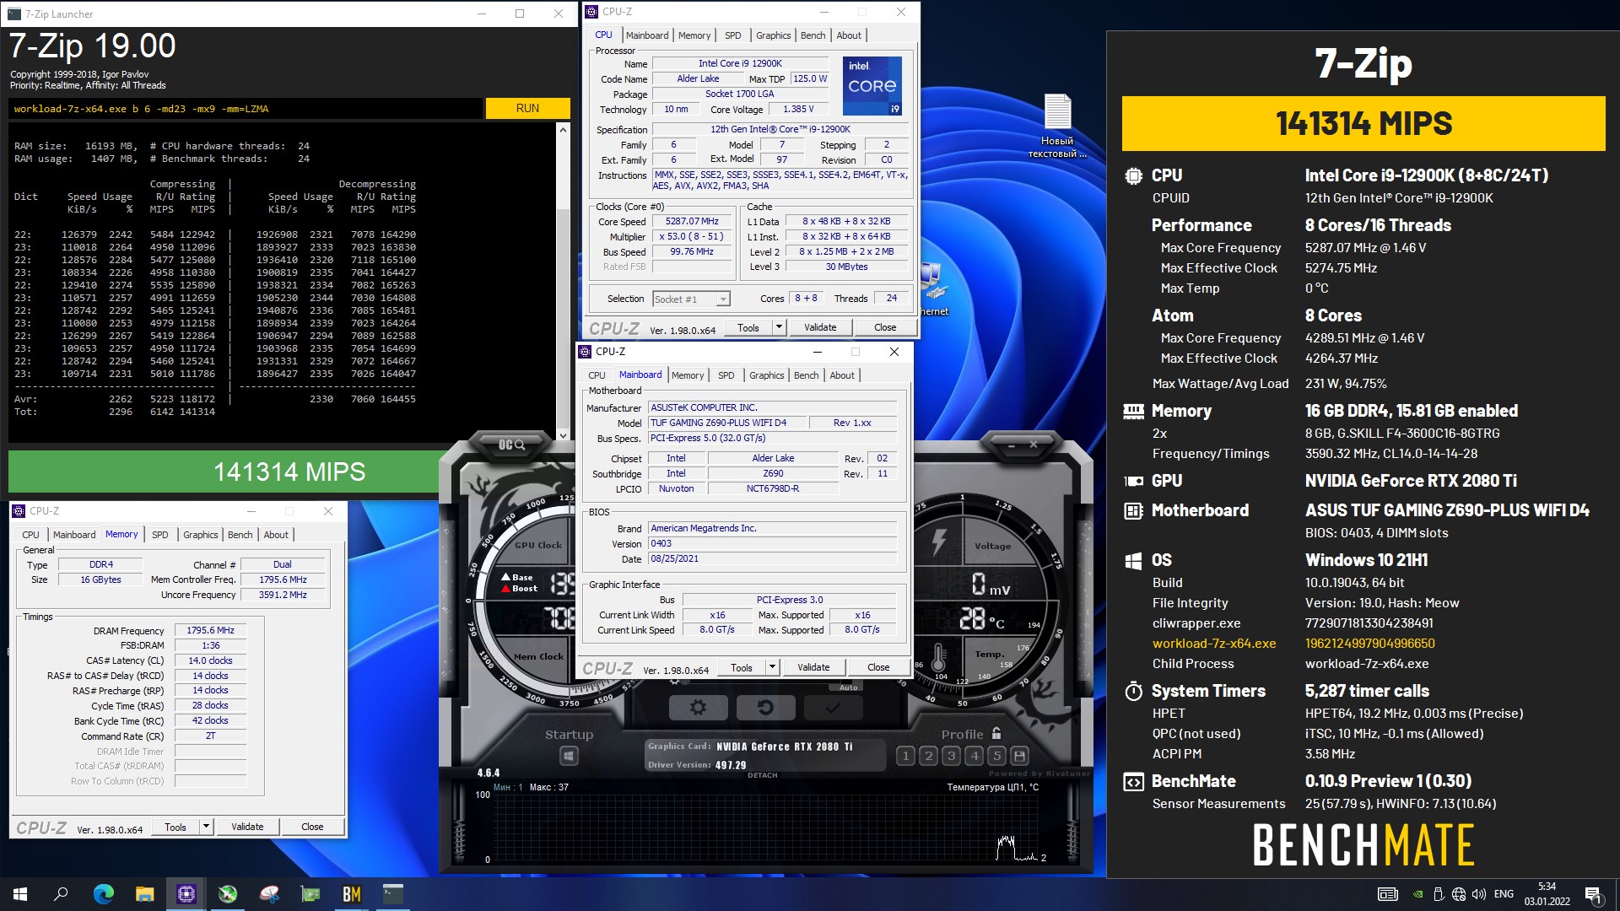Screen dimensions: 1620x911
Task: Select Afterburner profile slot 3
Action: tap(951, 756)
